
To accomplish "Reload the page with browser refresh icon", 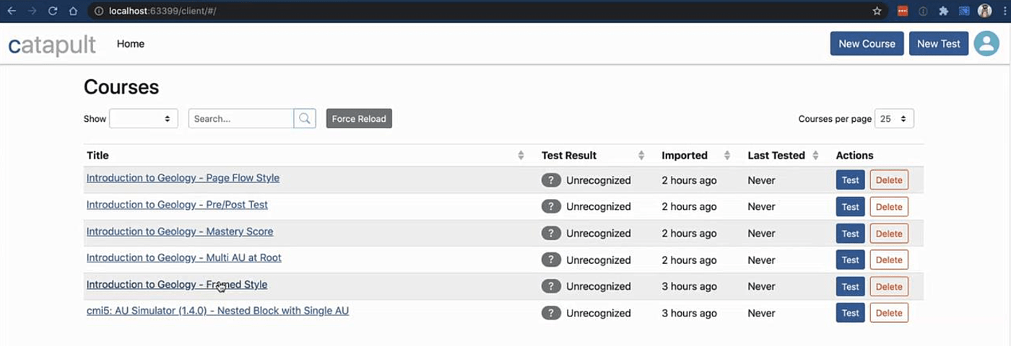I will pyautogui.click(x=53, y=11).
